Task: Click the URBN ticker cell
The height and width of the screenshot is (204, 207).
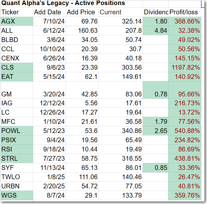Action: [17, 186]
